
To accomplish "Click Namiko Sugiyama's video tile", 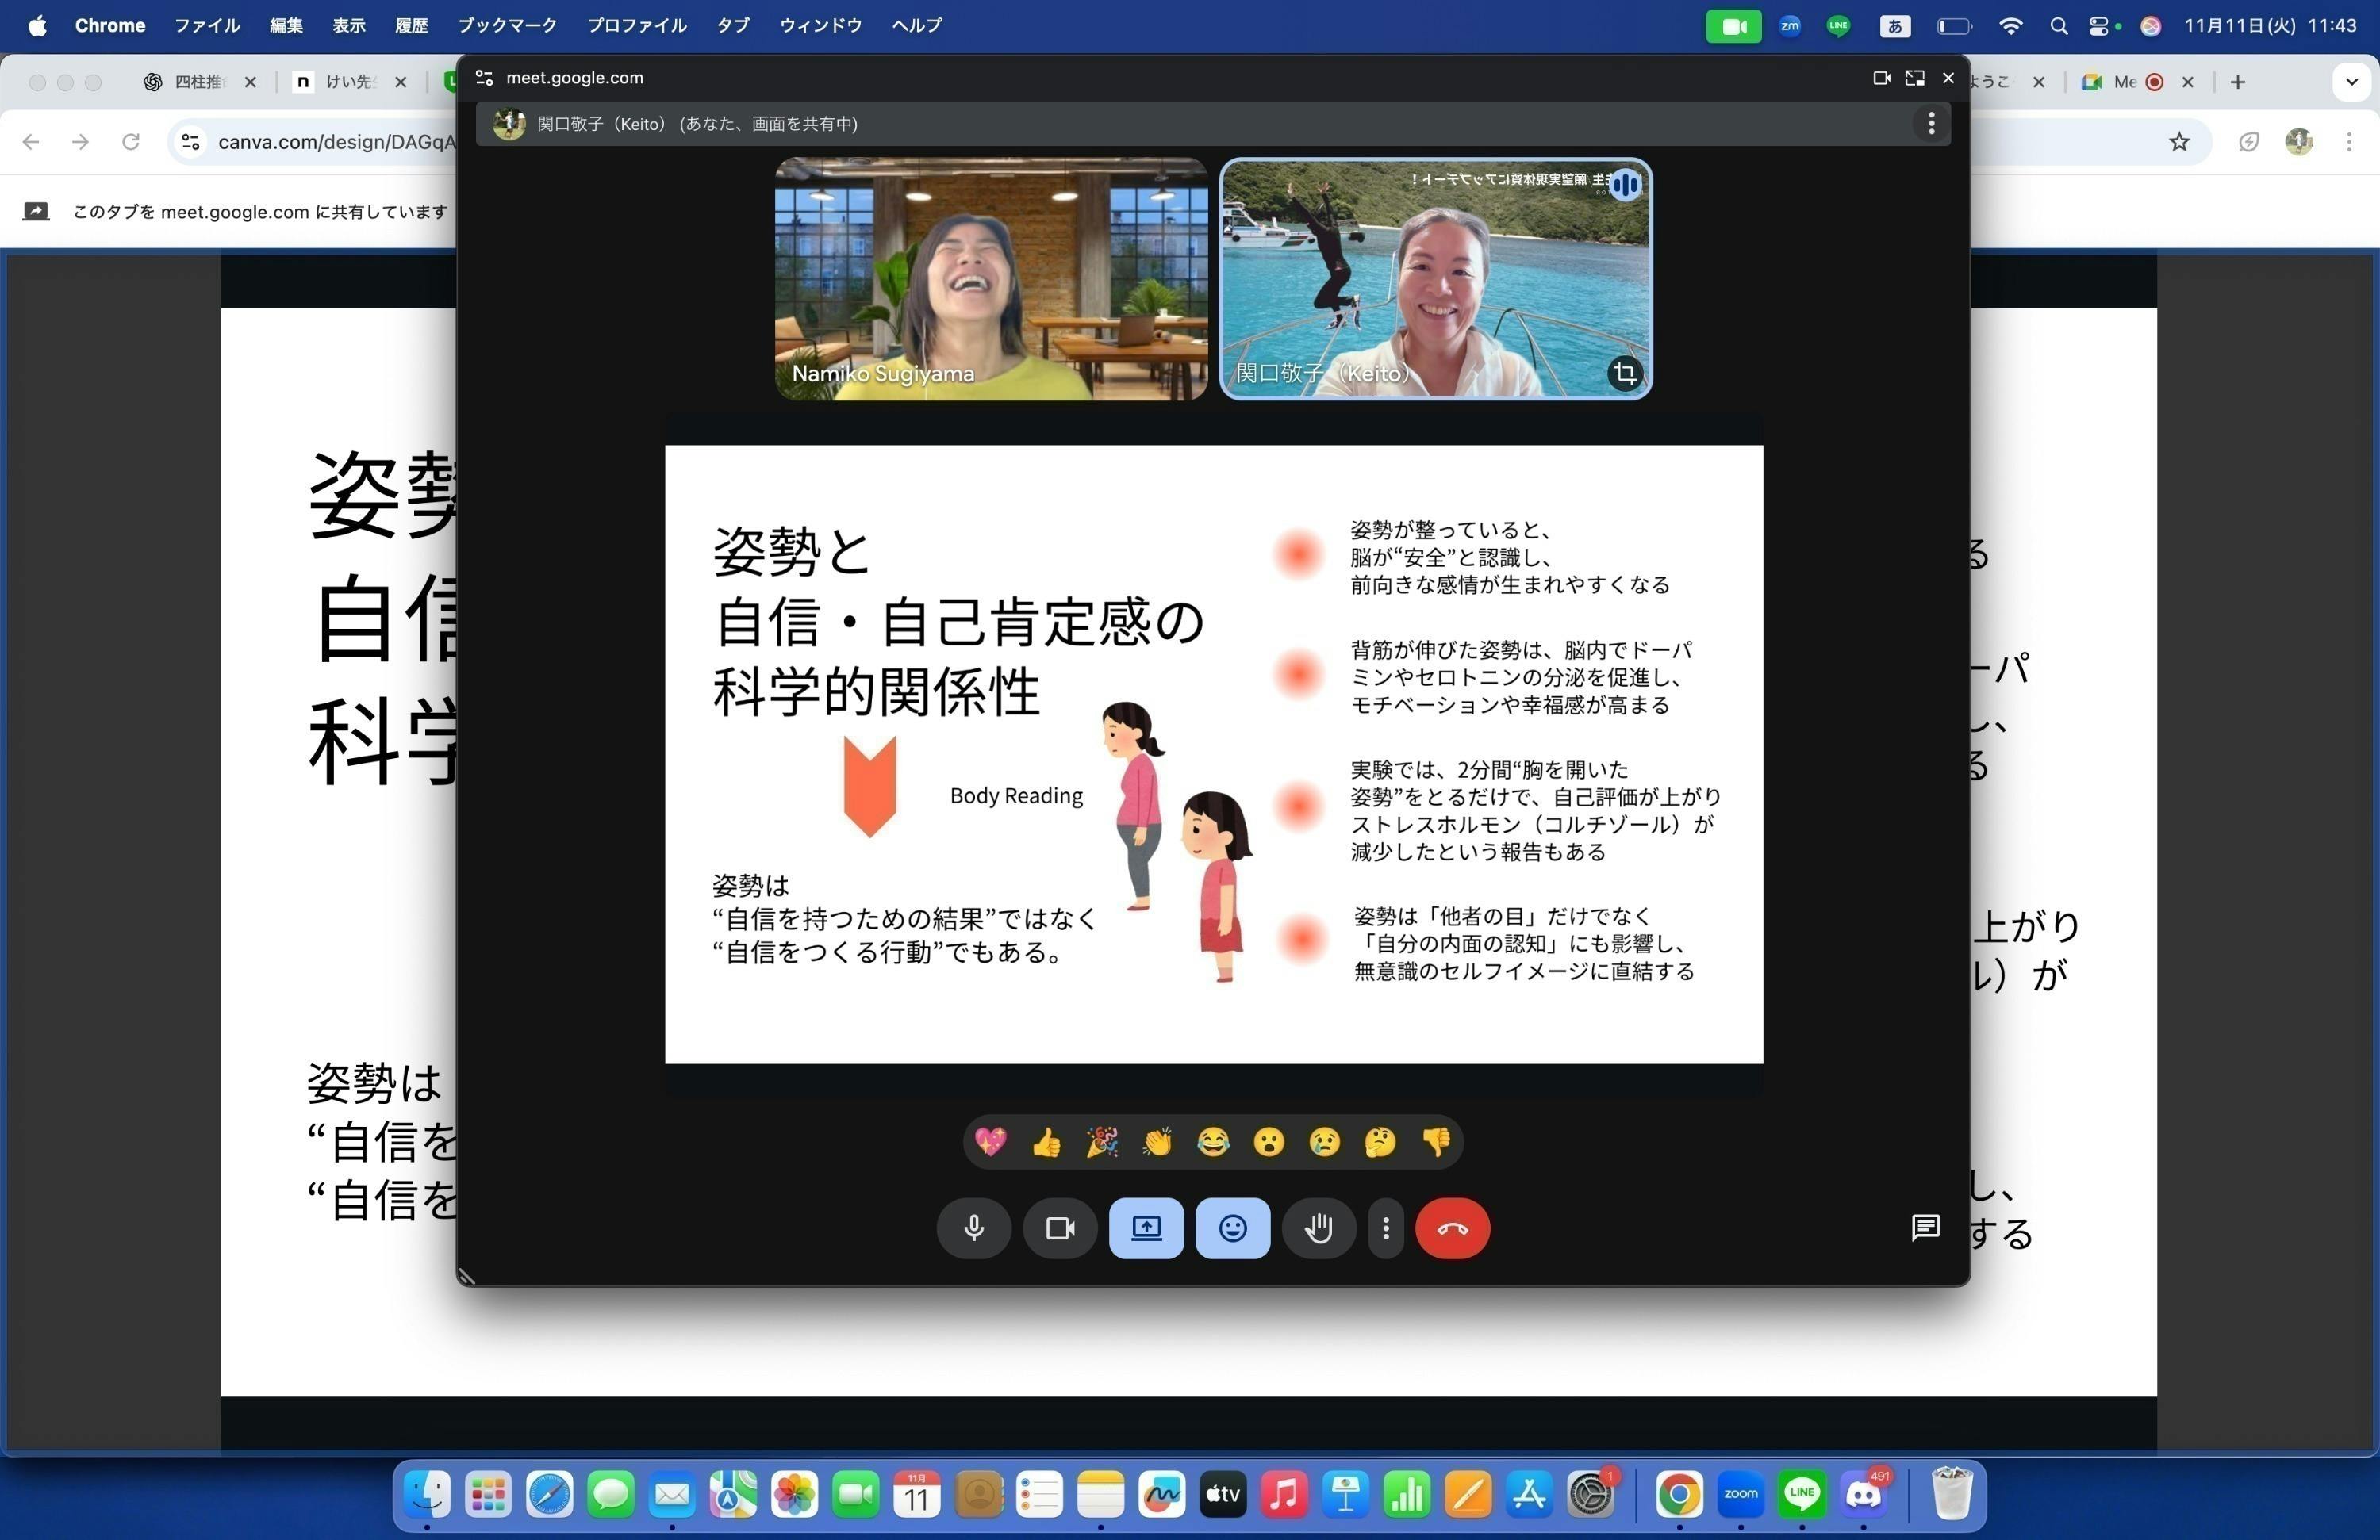I will pos(991,279).
